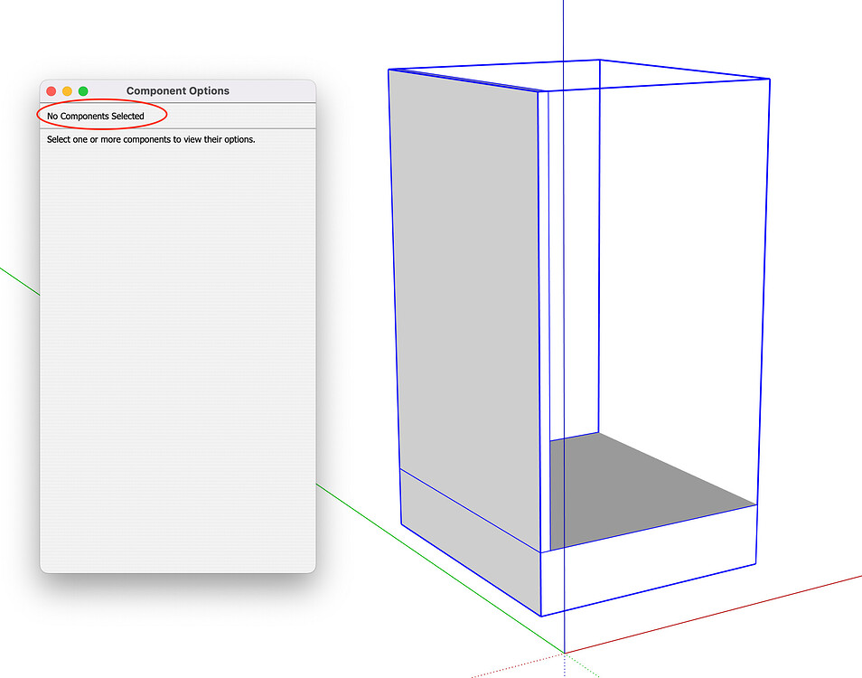The height and width of the screenshot is (678, 862).
Task: Click the text Select one or more components
Action: 150,139
